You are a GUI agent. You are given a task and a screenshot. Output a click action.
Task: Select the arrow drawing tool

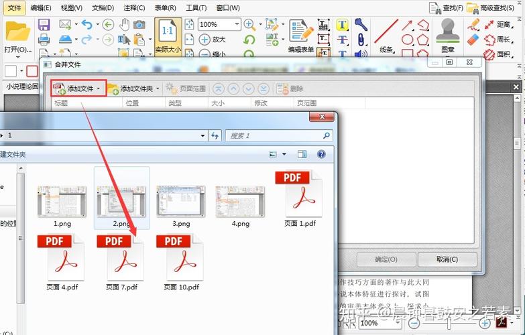[407, 25]
